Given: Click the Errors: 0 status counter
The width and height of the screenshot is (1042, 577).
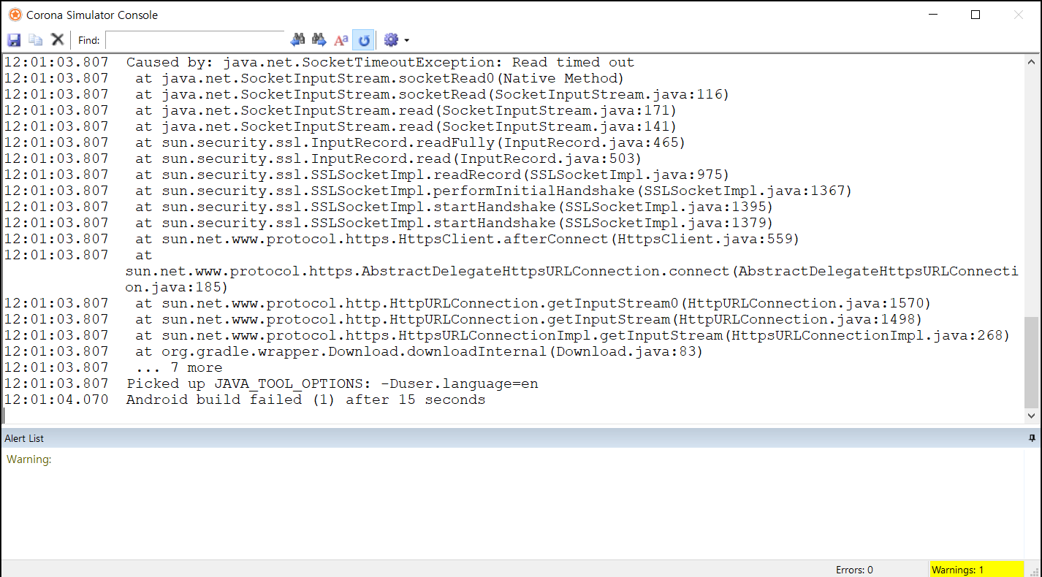Looking at the screenshot, I should (x=853, y=569).
